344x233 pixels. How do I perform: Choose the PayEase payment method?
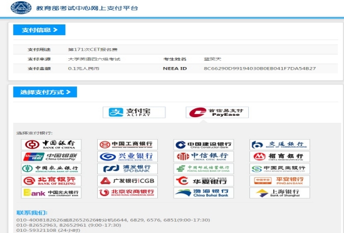[x=217, y=112]
